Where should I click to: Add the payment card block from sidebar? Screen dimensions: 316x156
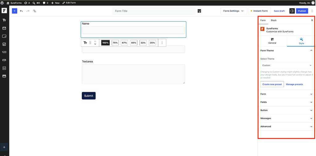(x=4, y=76)
